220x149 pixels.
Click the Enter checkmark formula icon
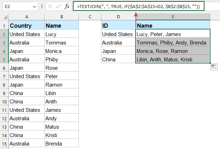tap(58, 6)
